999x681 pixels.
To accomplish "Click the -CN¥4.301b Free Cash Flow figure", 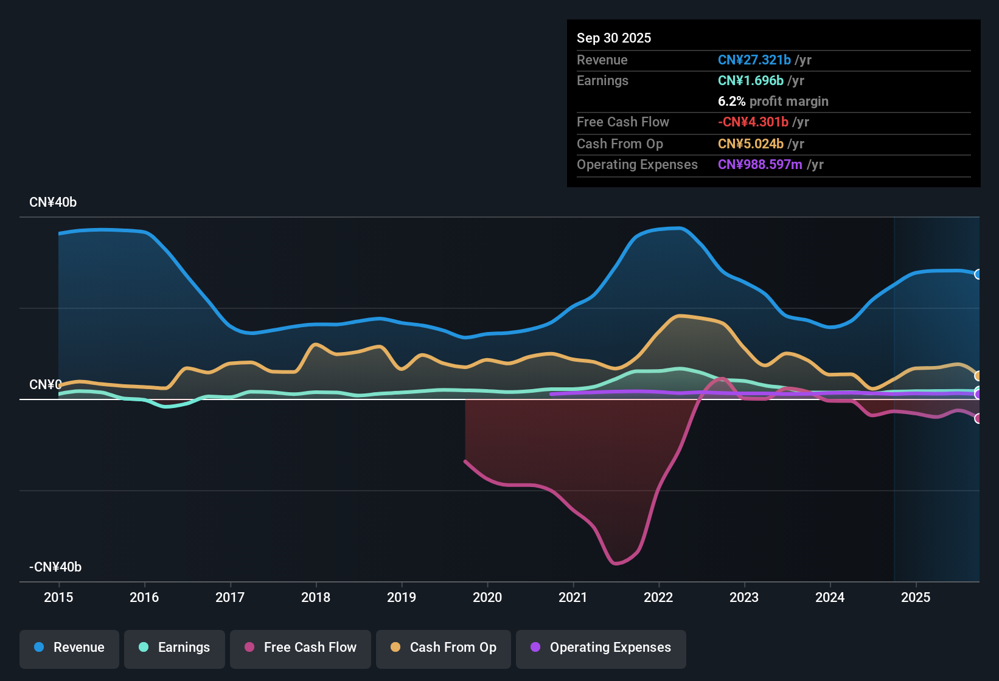I will tap(753, 122).
